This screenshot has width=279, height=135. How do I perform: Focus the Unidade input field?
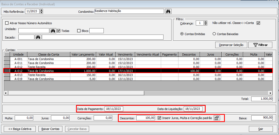coord(34,31)
